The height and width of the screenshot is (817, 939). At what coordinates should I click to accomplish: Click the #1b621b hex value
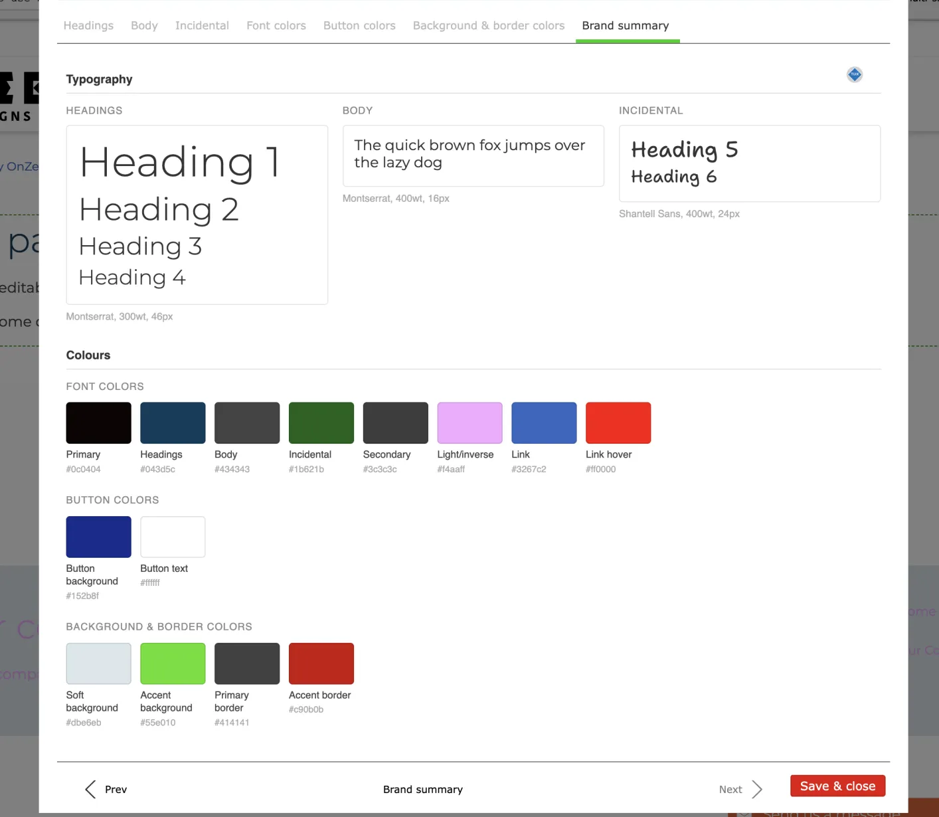[306, 469]
